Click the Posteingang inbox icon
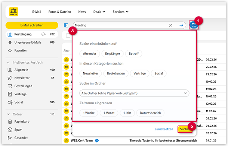Image resolution: width=228 pixels, height=146 pixels. (x=10, y=34)
